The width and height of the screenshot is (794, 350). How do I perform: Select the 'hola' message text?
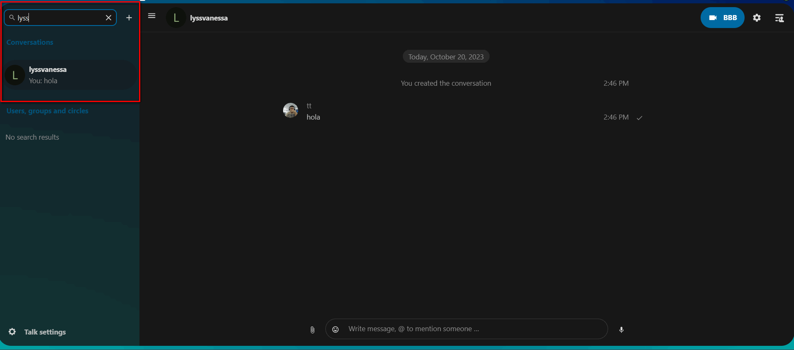[x=313, y=117]
